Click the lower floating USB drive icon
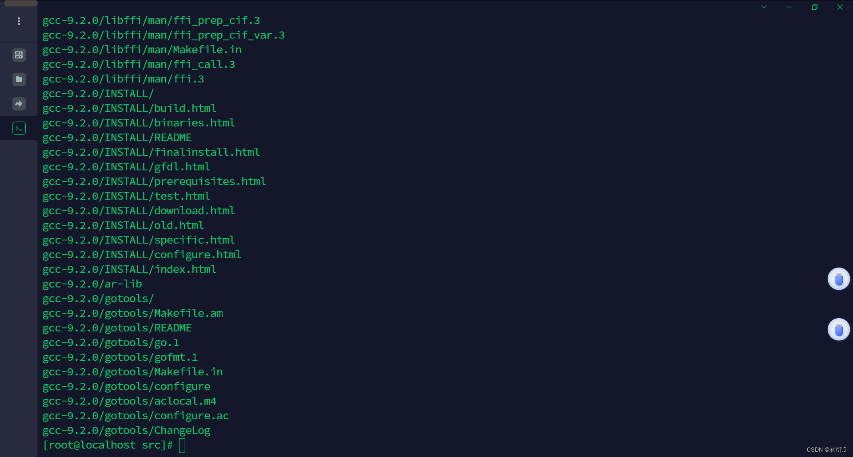Screen dimensions: 853x457 [x=838, y=330]
